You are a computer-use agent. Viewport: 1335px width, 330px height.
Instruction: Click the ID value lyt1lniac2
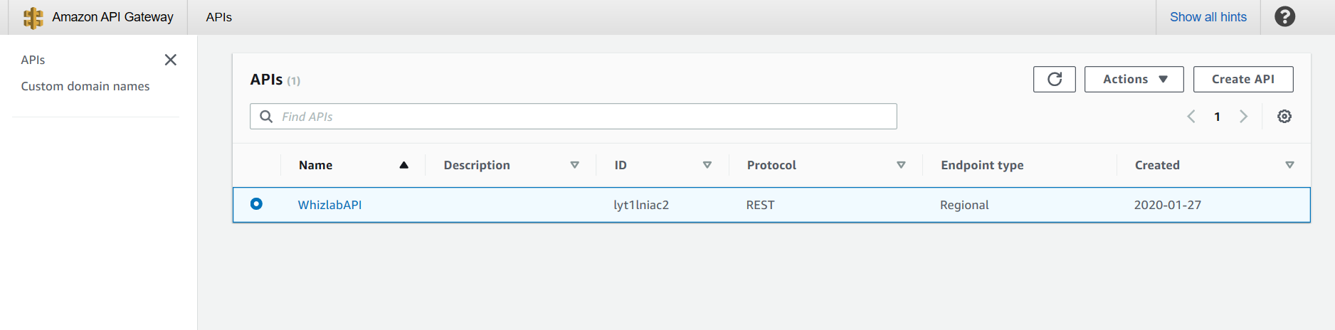641,205
